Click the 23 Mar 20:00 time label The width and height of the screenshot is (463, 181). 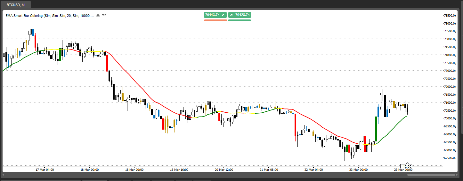pyautogui.click(x=403, y=170)
